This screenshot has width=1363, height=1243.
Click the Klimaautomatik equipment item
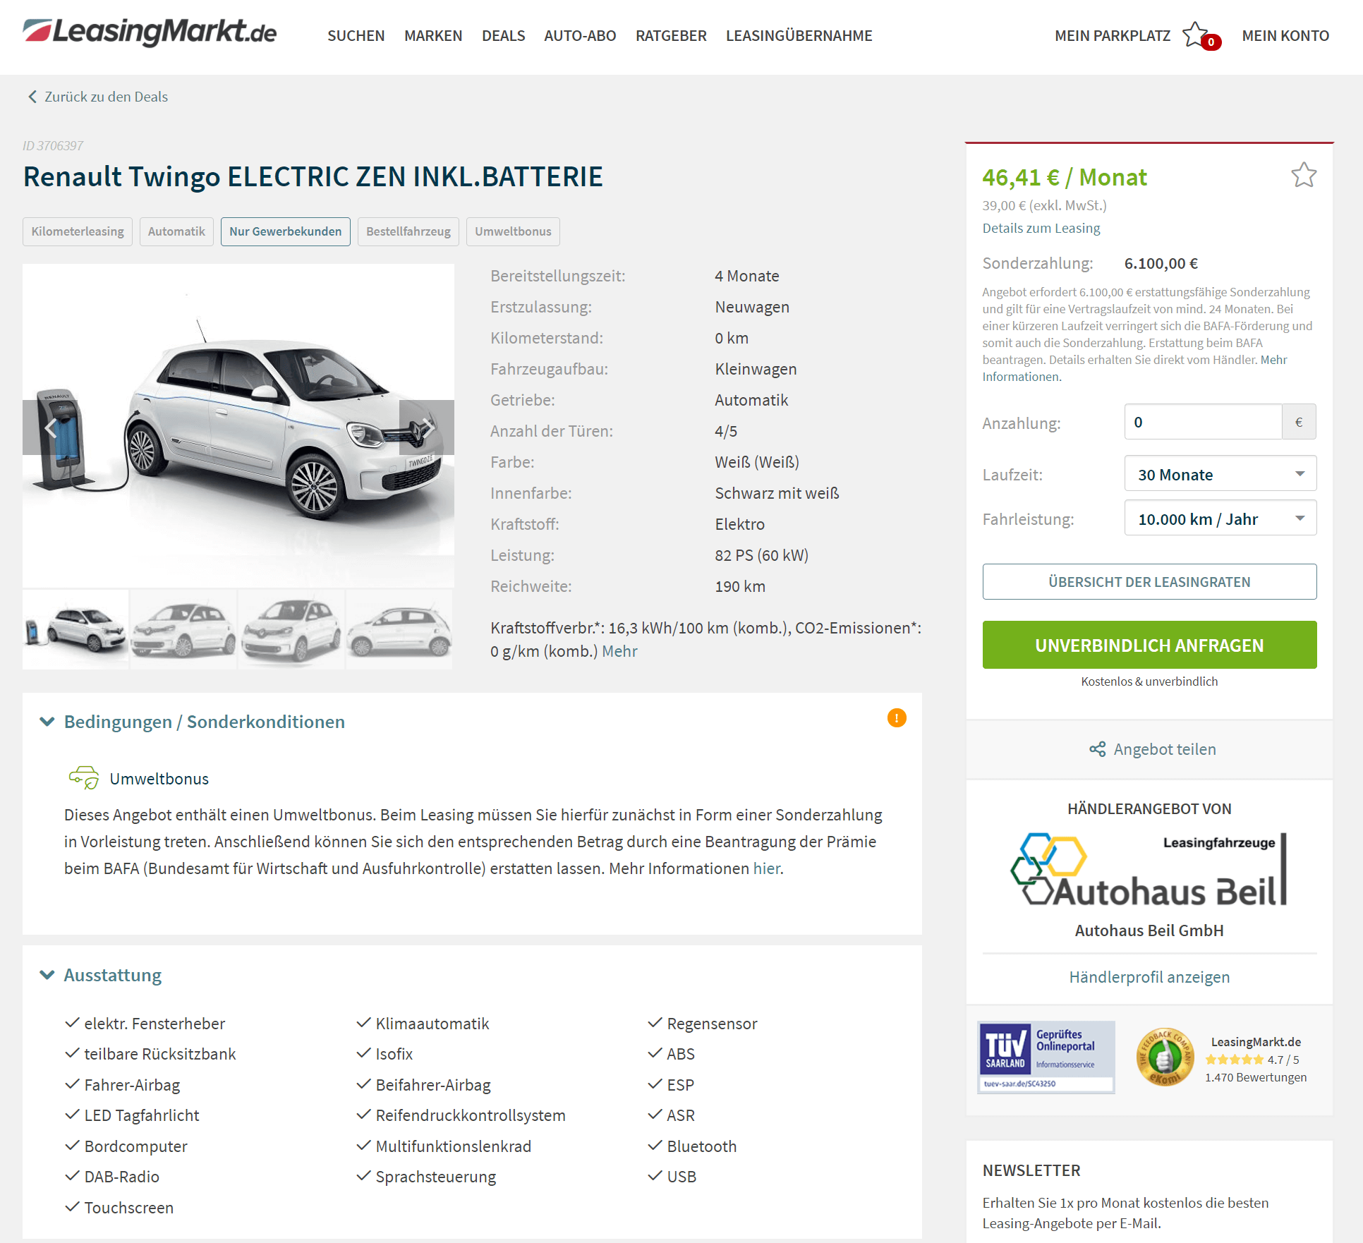tap(432, 1024)
